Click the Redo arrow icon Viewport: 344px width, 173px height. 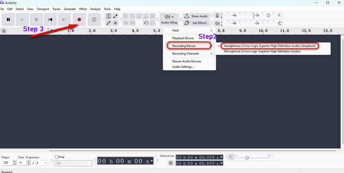pos(153,23)
